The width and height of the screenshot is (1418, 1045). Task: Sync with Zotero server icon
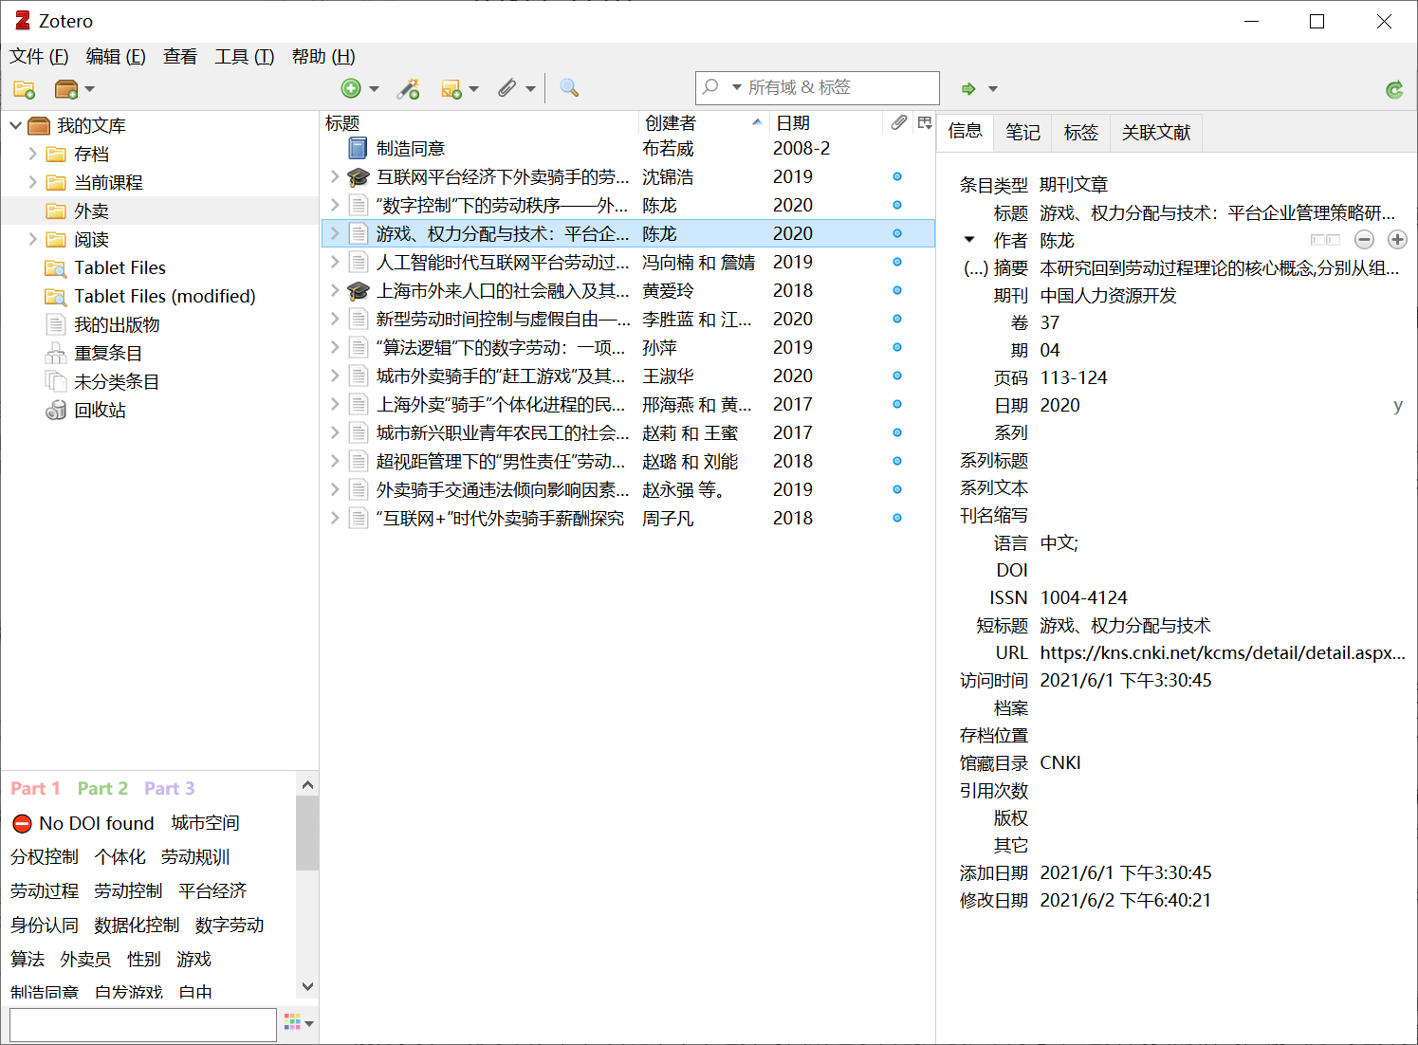tap(1394, 89)
